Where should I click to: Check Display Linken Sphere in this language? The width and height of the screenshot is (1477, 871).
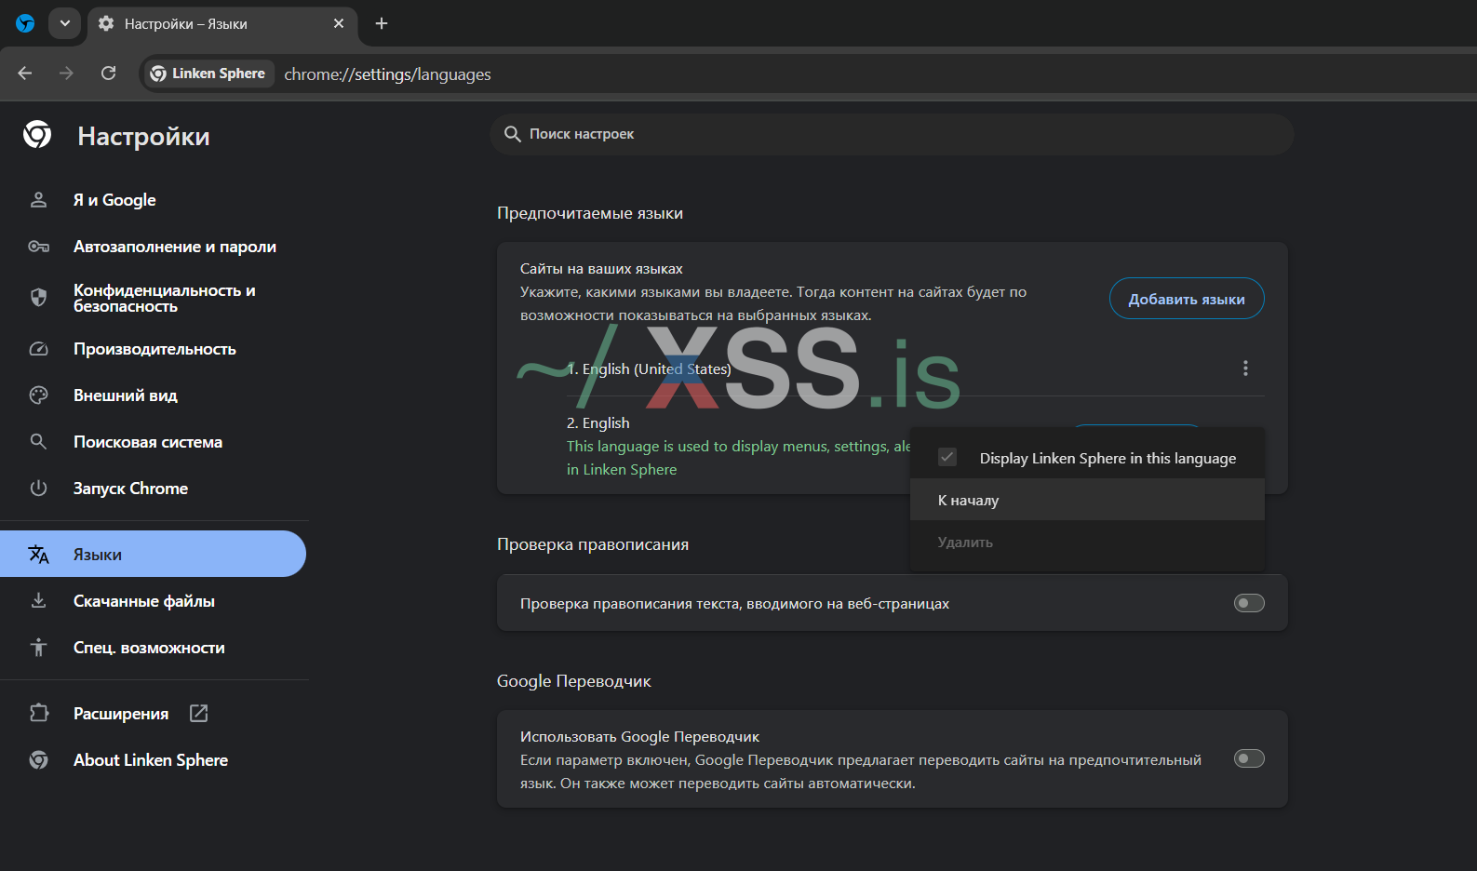tap(947, 458)
